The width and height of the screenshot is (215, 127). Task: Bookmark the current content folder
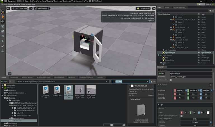coord(110,82)
